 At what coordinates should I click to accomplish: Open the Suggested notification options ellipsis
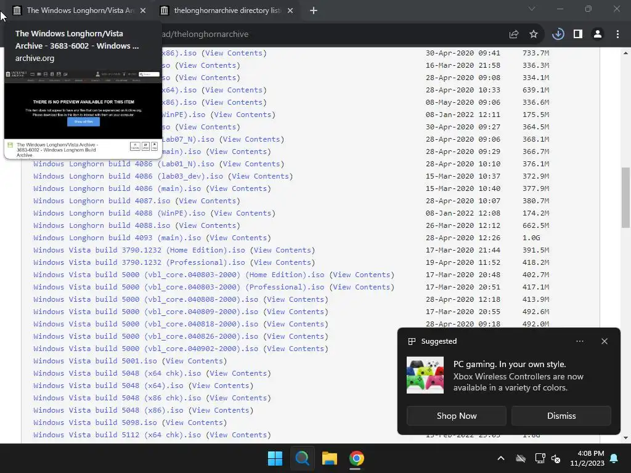click(x=579, y=341)
